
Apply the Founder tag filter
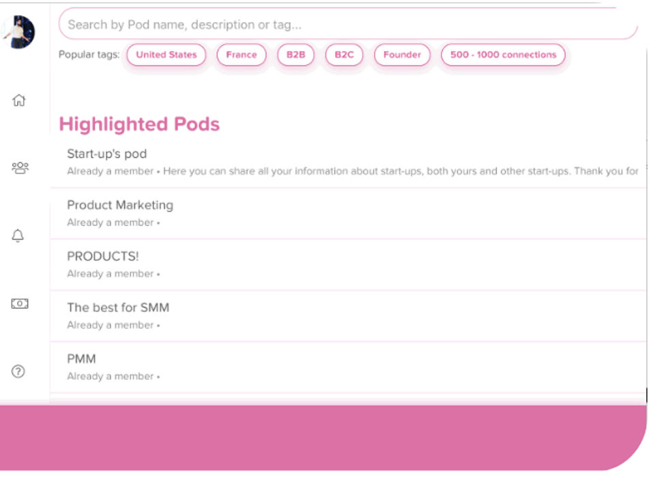click(x=402, y=55)
